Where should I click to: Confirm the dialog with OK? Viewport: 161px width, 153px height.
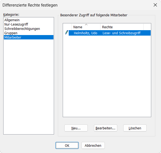coord(67,145)
